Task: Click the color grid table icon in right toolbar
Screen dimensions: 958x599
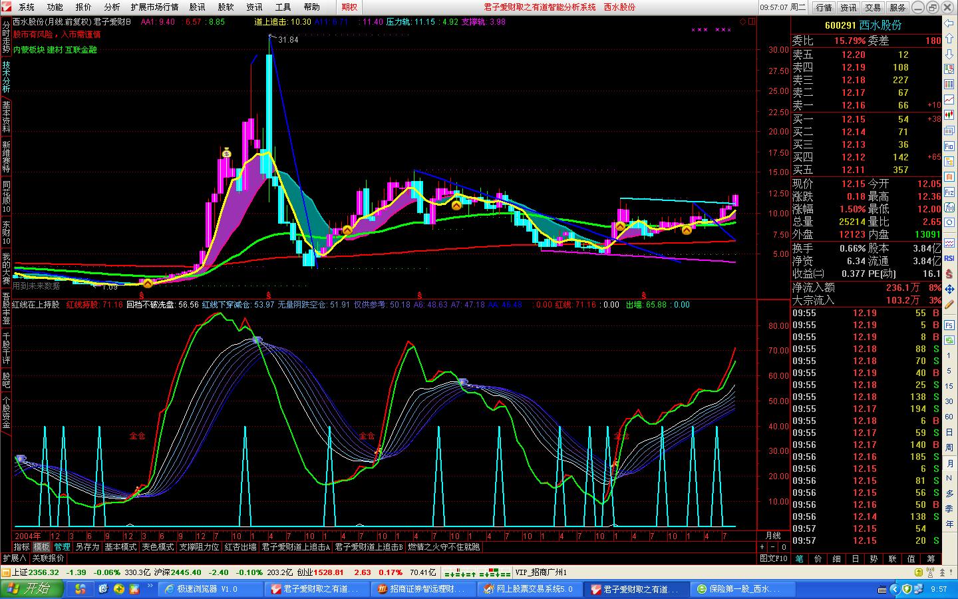Action: point(949,85)
